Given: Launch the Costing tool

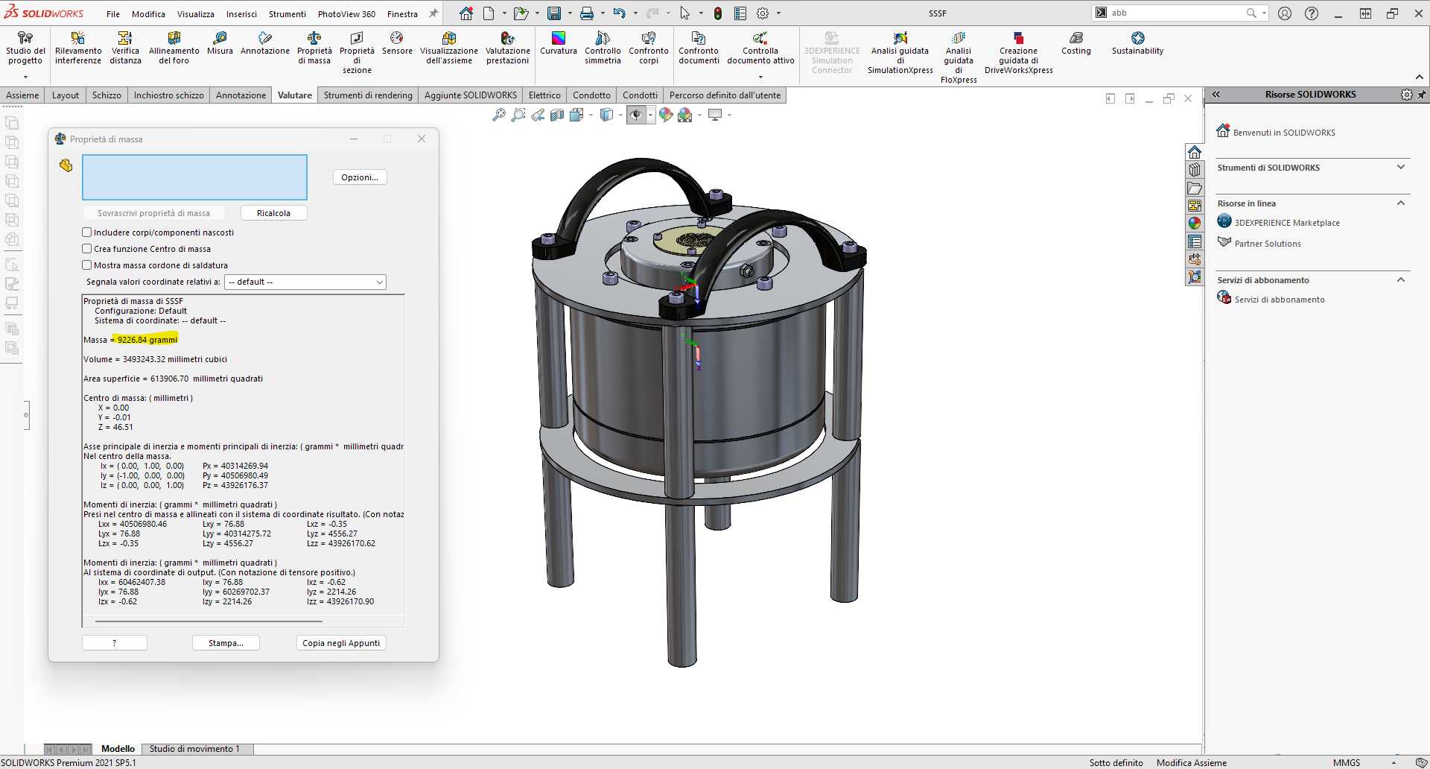Looking at the screenshot, I should tap(1075, 43).
